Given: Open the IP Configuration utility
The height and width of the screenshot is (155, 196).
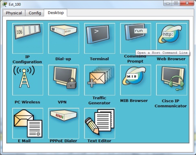Looking at the screenshot, I should click(28, 38).
